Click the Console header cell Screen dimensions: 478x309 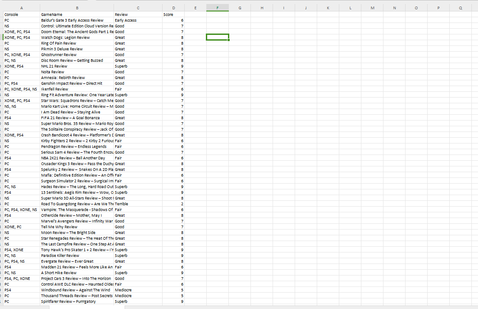(22, 15)
